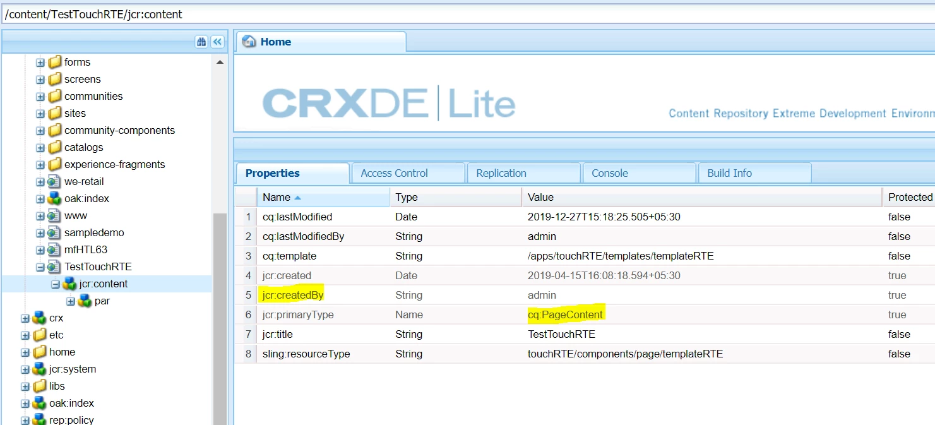Click the sites folder icon
935x425 pixels.
[x=55, y=113]
